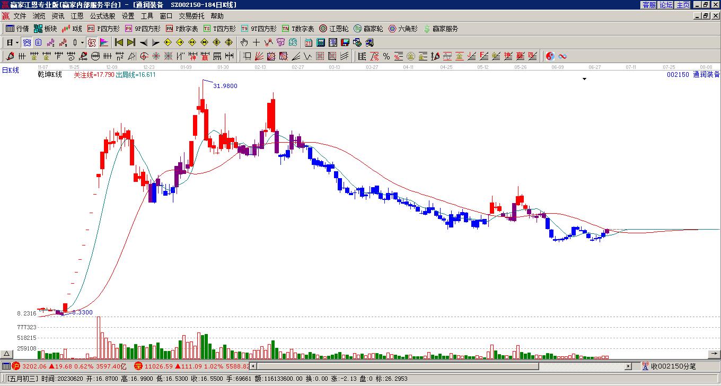Open the 9P四方形 tool

143,29
